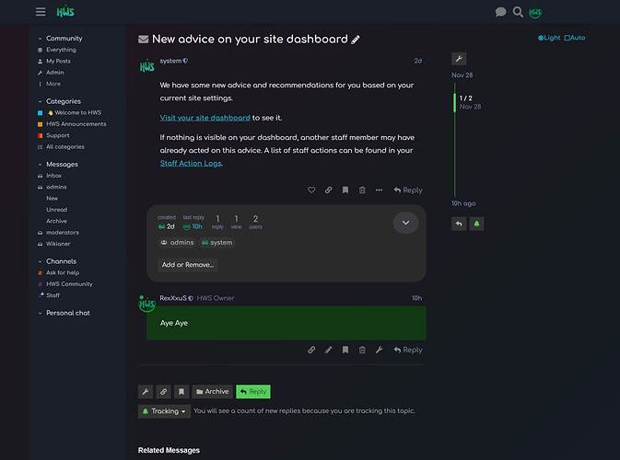Switch theme to Auto mode
This screenshot has width=620, height=460.
(x=575, y=38)
